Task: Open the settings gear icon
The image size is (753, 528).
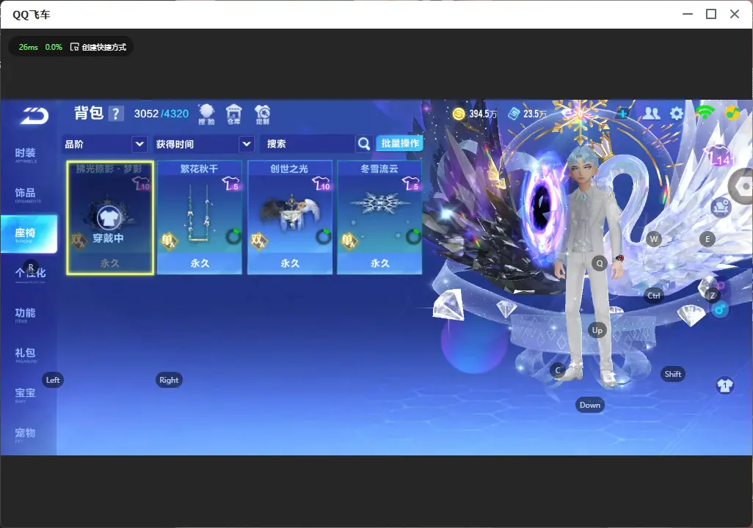Action: point(676,114)
